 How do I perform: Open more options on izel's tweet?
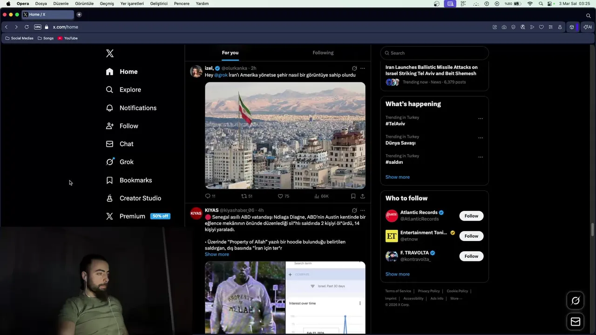(x=363, y=68)
